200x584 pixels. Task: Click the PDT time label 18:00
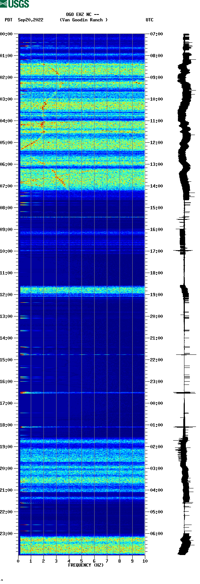(x=6, y=425)
